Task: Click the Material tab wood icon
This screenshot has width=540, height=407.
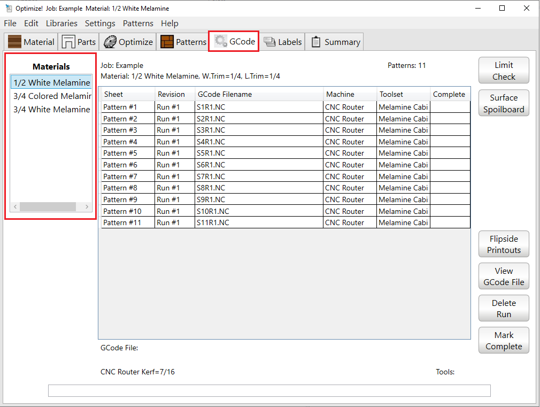Action: pyautogui.click(x=14, y=42)
